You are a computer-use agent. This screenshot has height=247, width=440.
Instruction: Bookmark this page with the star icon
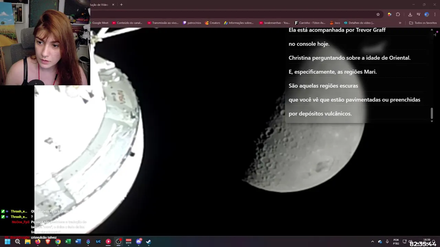pos(378,14)
